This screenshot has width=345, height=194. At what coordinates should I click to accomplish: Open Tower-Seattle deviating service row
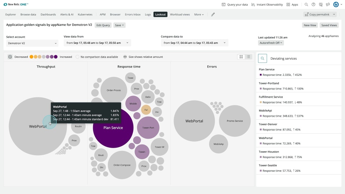pyautogui.click(x=299, y=168)
